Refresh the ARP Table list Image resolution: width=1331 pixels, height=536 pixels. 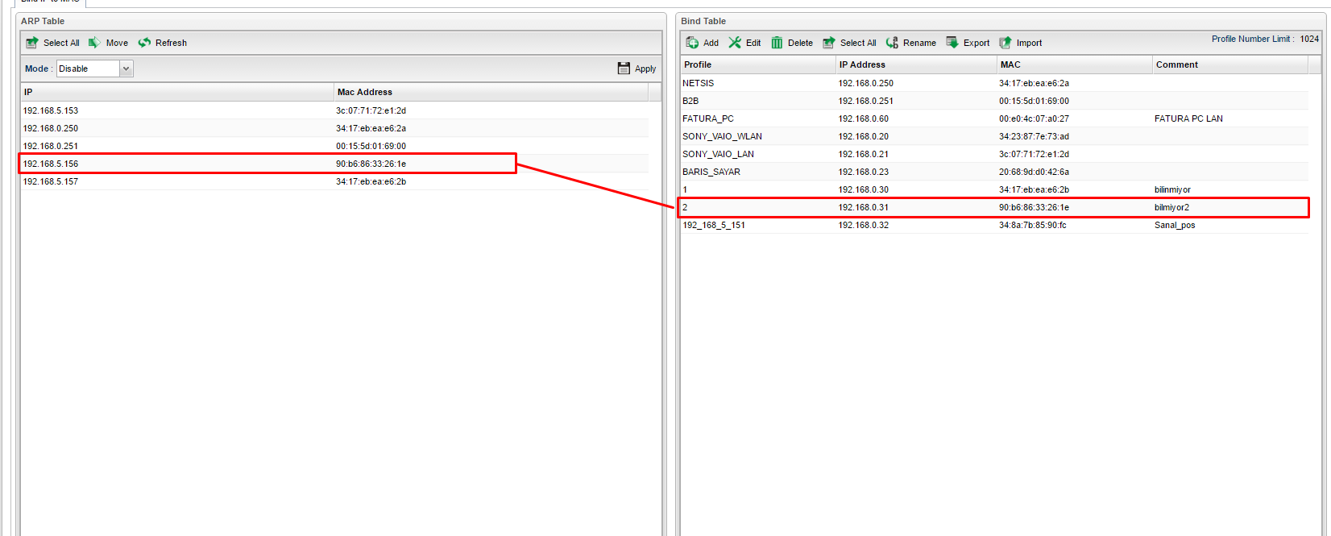click(x=145, y=43)
